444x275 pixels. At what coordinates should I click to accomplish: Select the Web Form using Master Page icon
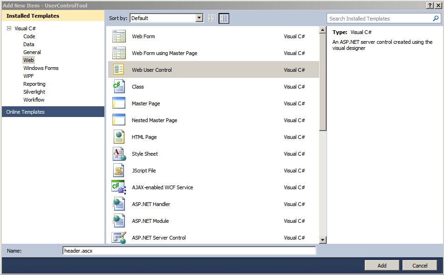click(119, 53)
